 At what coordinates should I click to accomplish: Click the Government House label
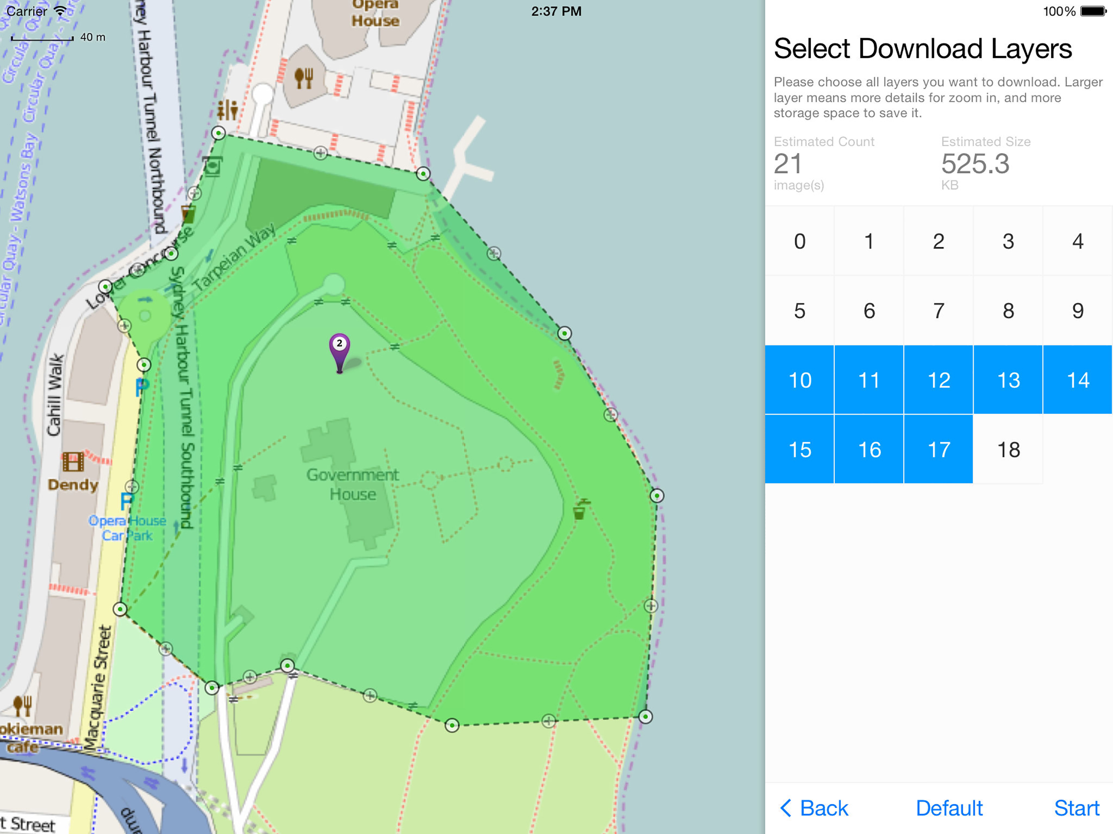point(352,484)
